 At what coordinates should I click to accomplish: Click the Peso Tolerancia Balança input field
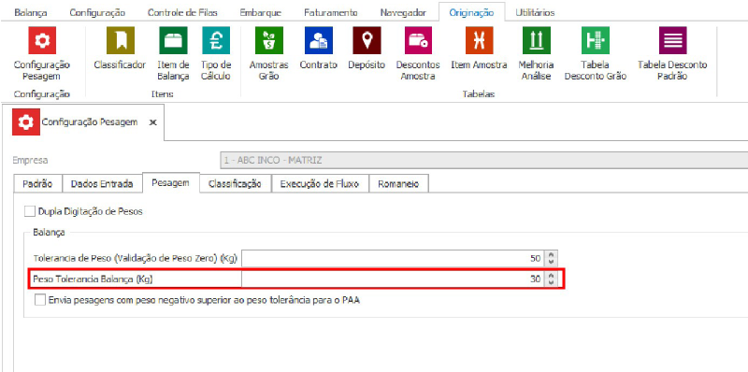click(393, 279)
